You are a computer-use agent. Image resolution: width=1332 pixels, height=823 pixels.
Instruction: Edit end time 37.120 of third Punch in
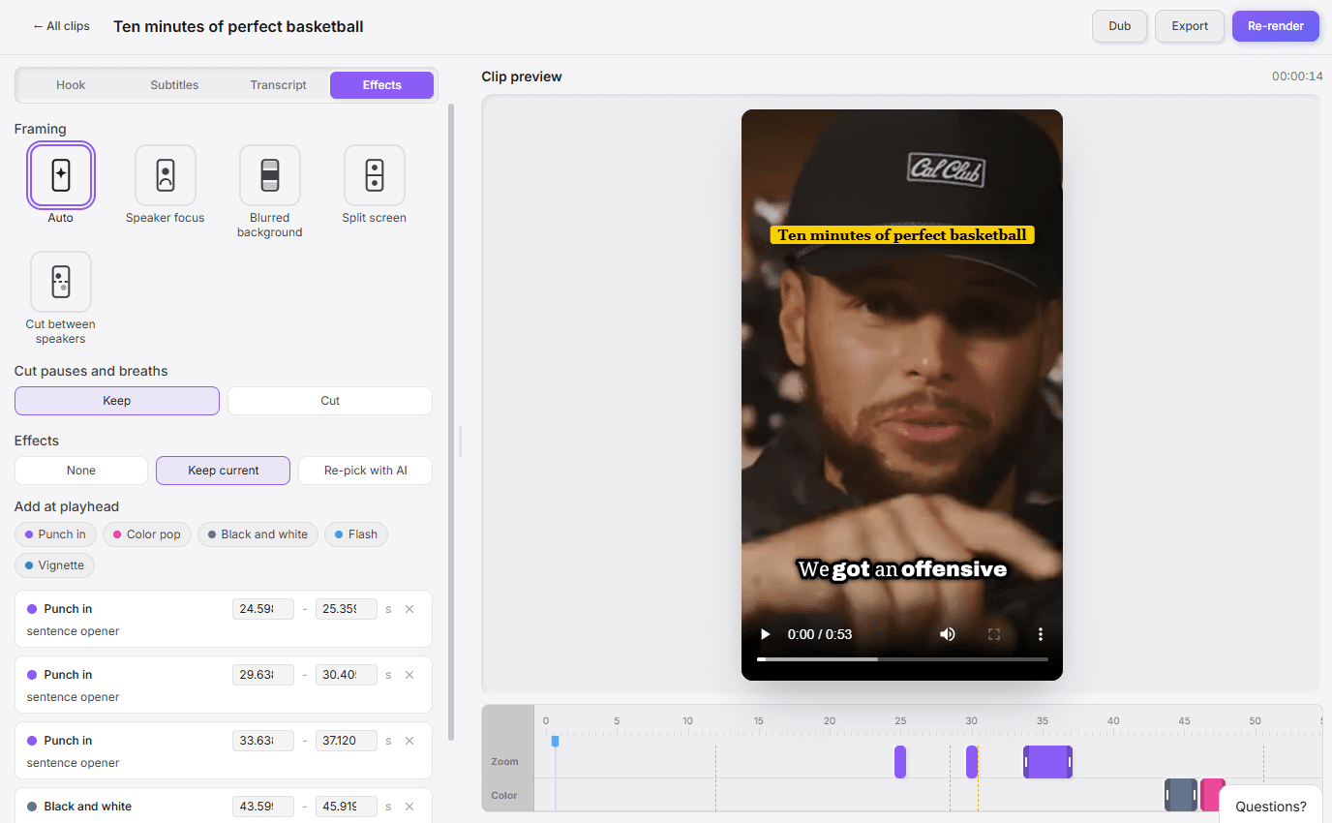point(347,741)
